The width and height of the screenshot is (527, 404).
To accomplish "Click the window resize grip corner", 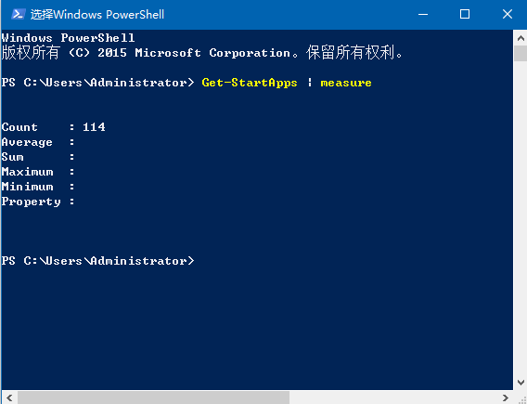I will 521,397.
